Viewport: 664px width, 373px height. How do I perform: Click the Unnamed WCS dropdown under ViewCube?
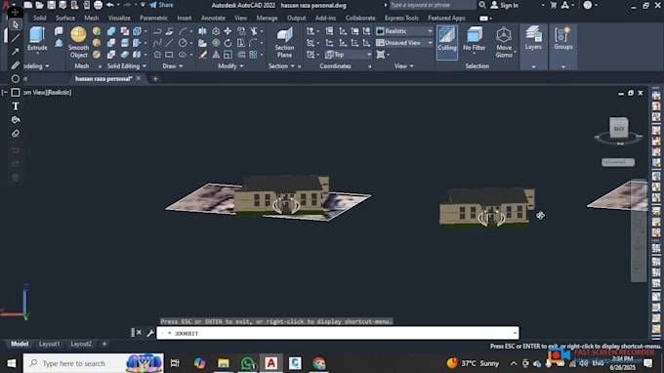618,162
